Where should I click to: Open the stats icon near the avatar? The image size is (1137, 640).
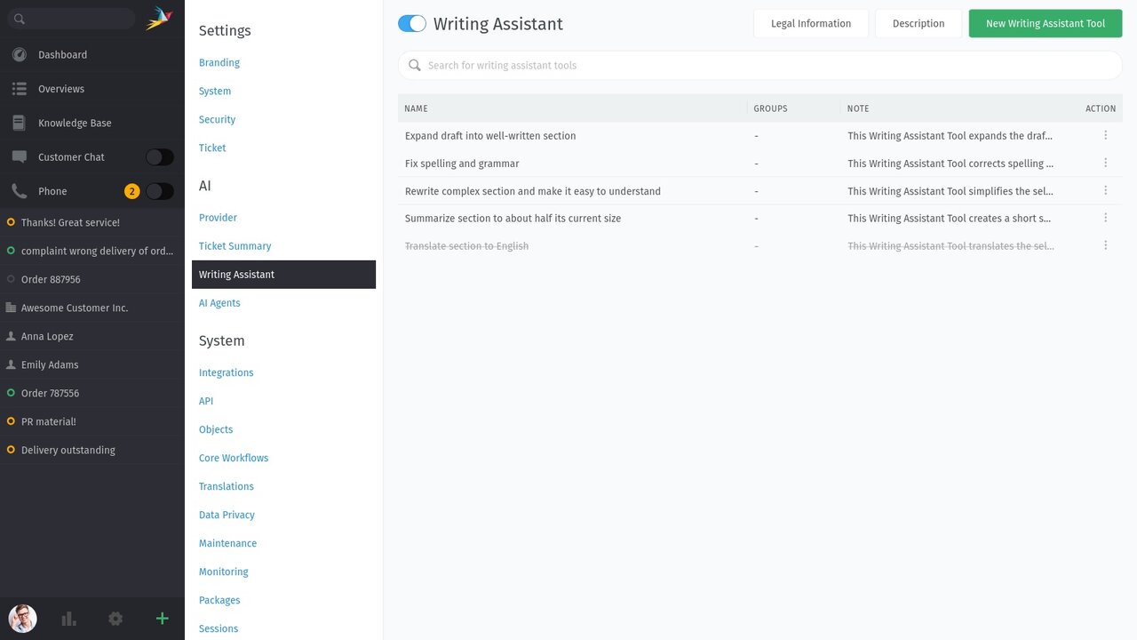tap(68, 618)
